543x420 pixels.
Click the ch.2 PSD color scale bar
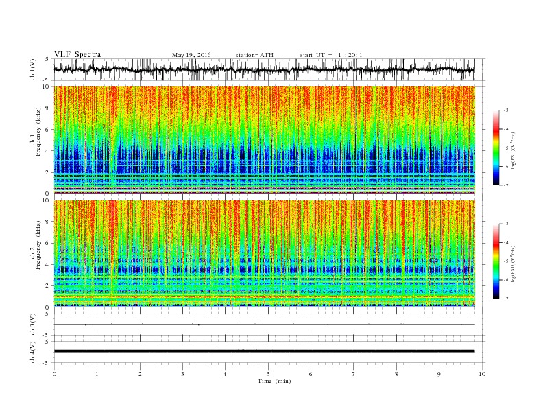tap(496, 261)
